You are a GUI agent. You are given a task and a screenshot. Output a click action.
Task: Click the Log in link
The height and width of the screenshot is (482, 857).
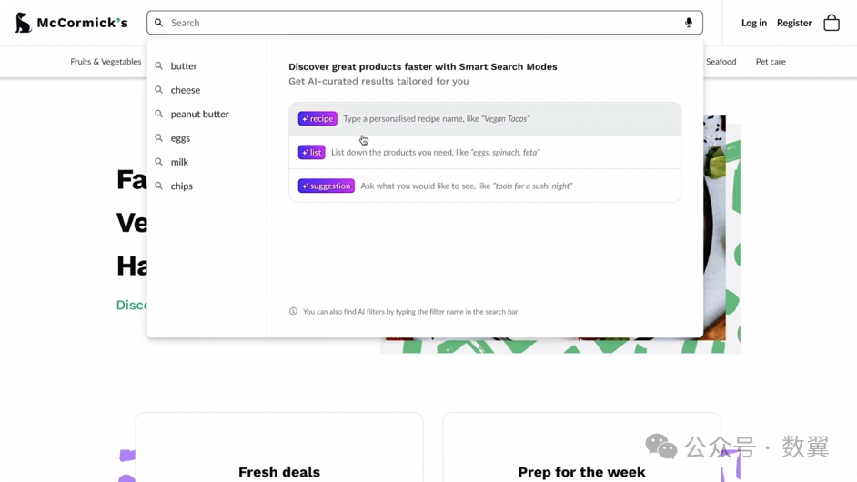(753, 23)
